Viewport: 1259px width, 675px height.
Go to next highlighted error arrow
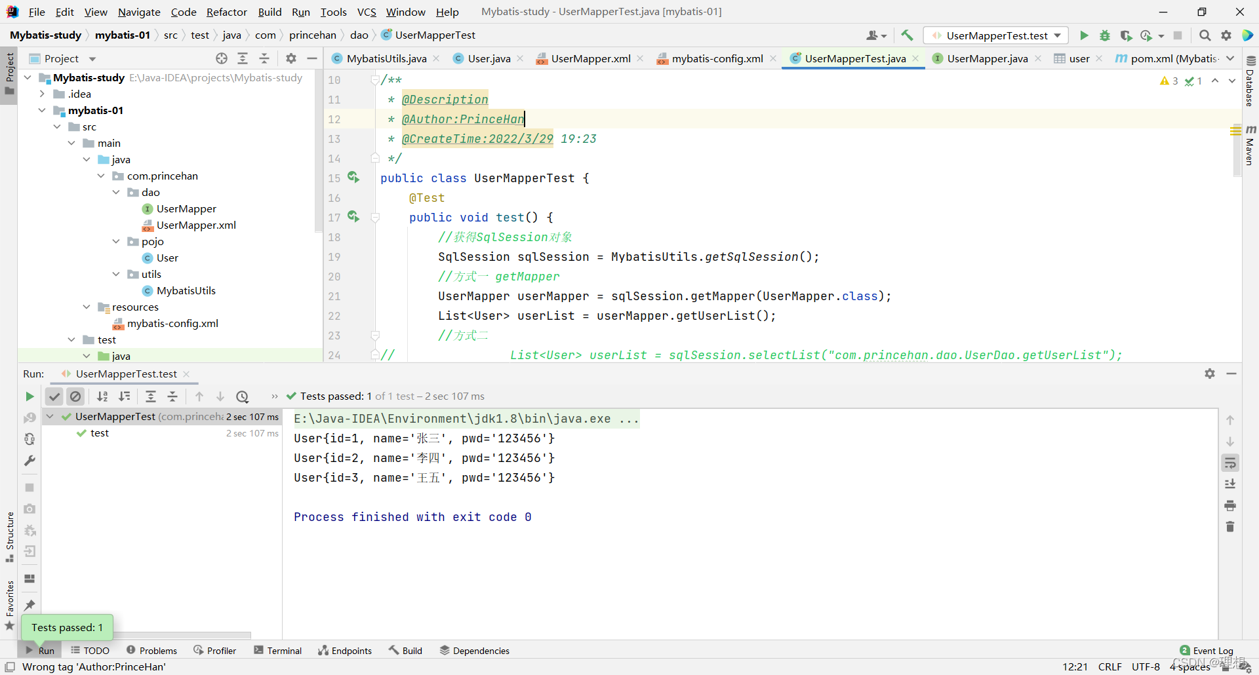tap(1231, 81)
